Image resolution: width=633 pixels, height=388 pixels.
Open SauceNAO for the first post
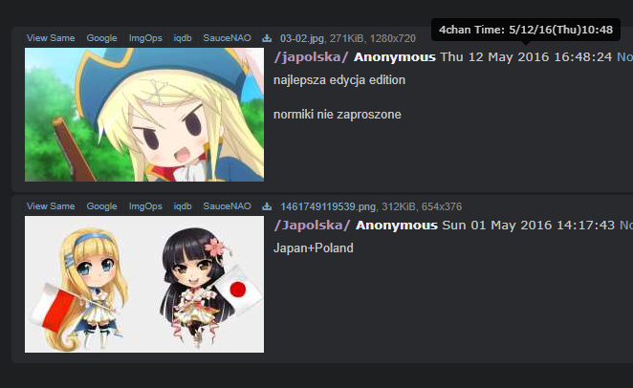pos(227,38)
